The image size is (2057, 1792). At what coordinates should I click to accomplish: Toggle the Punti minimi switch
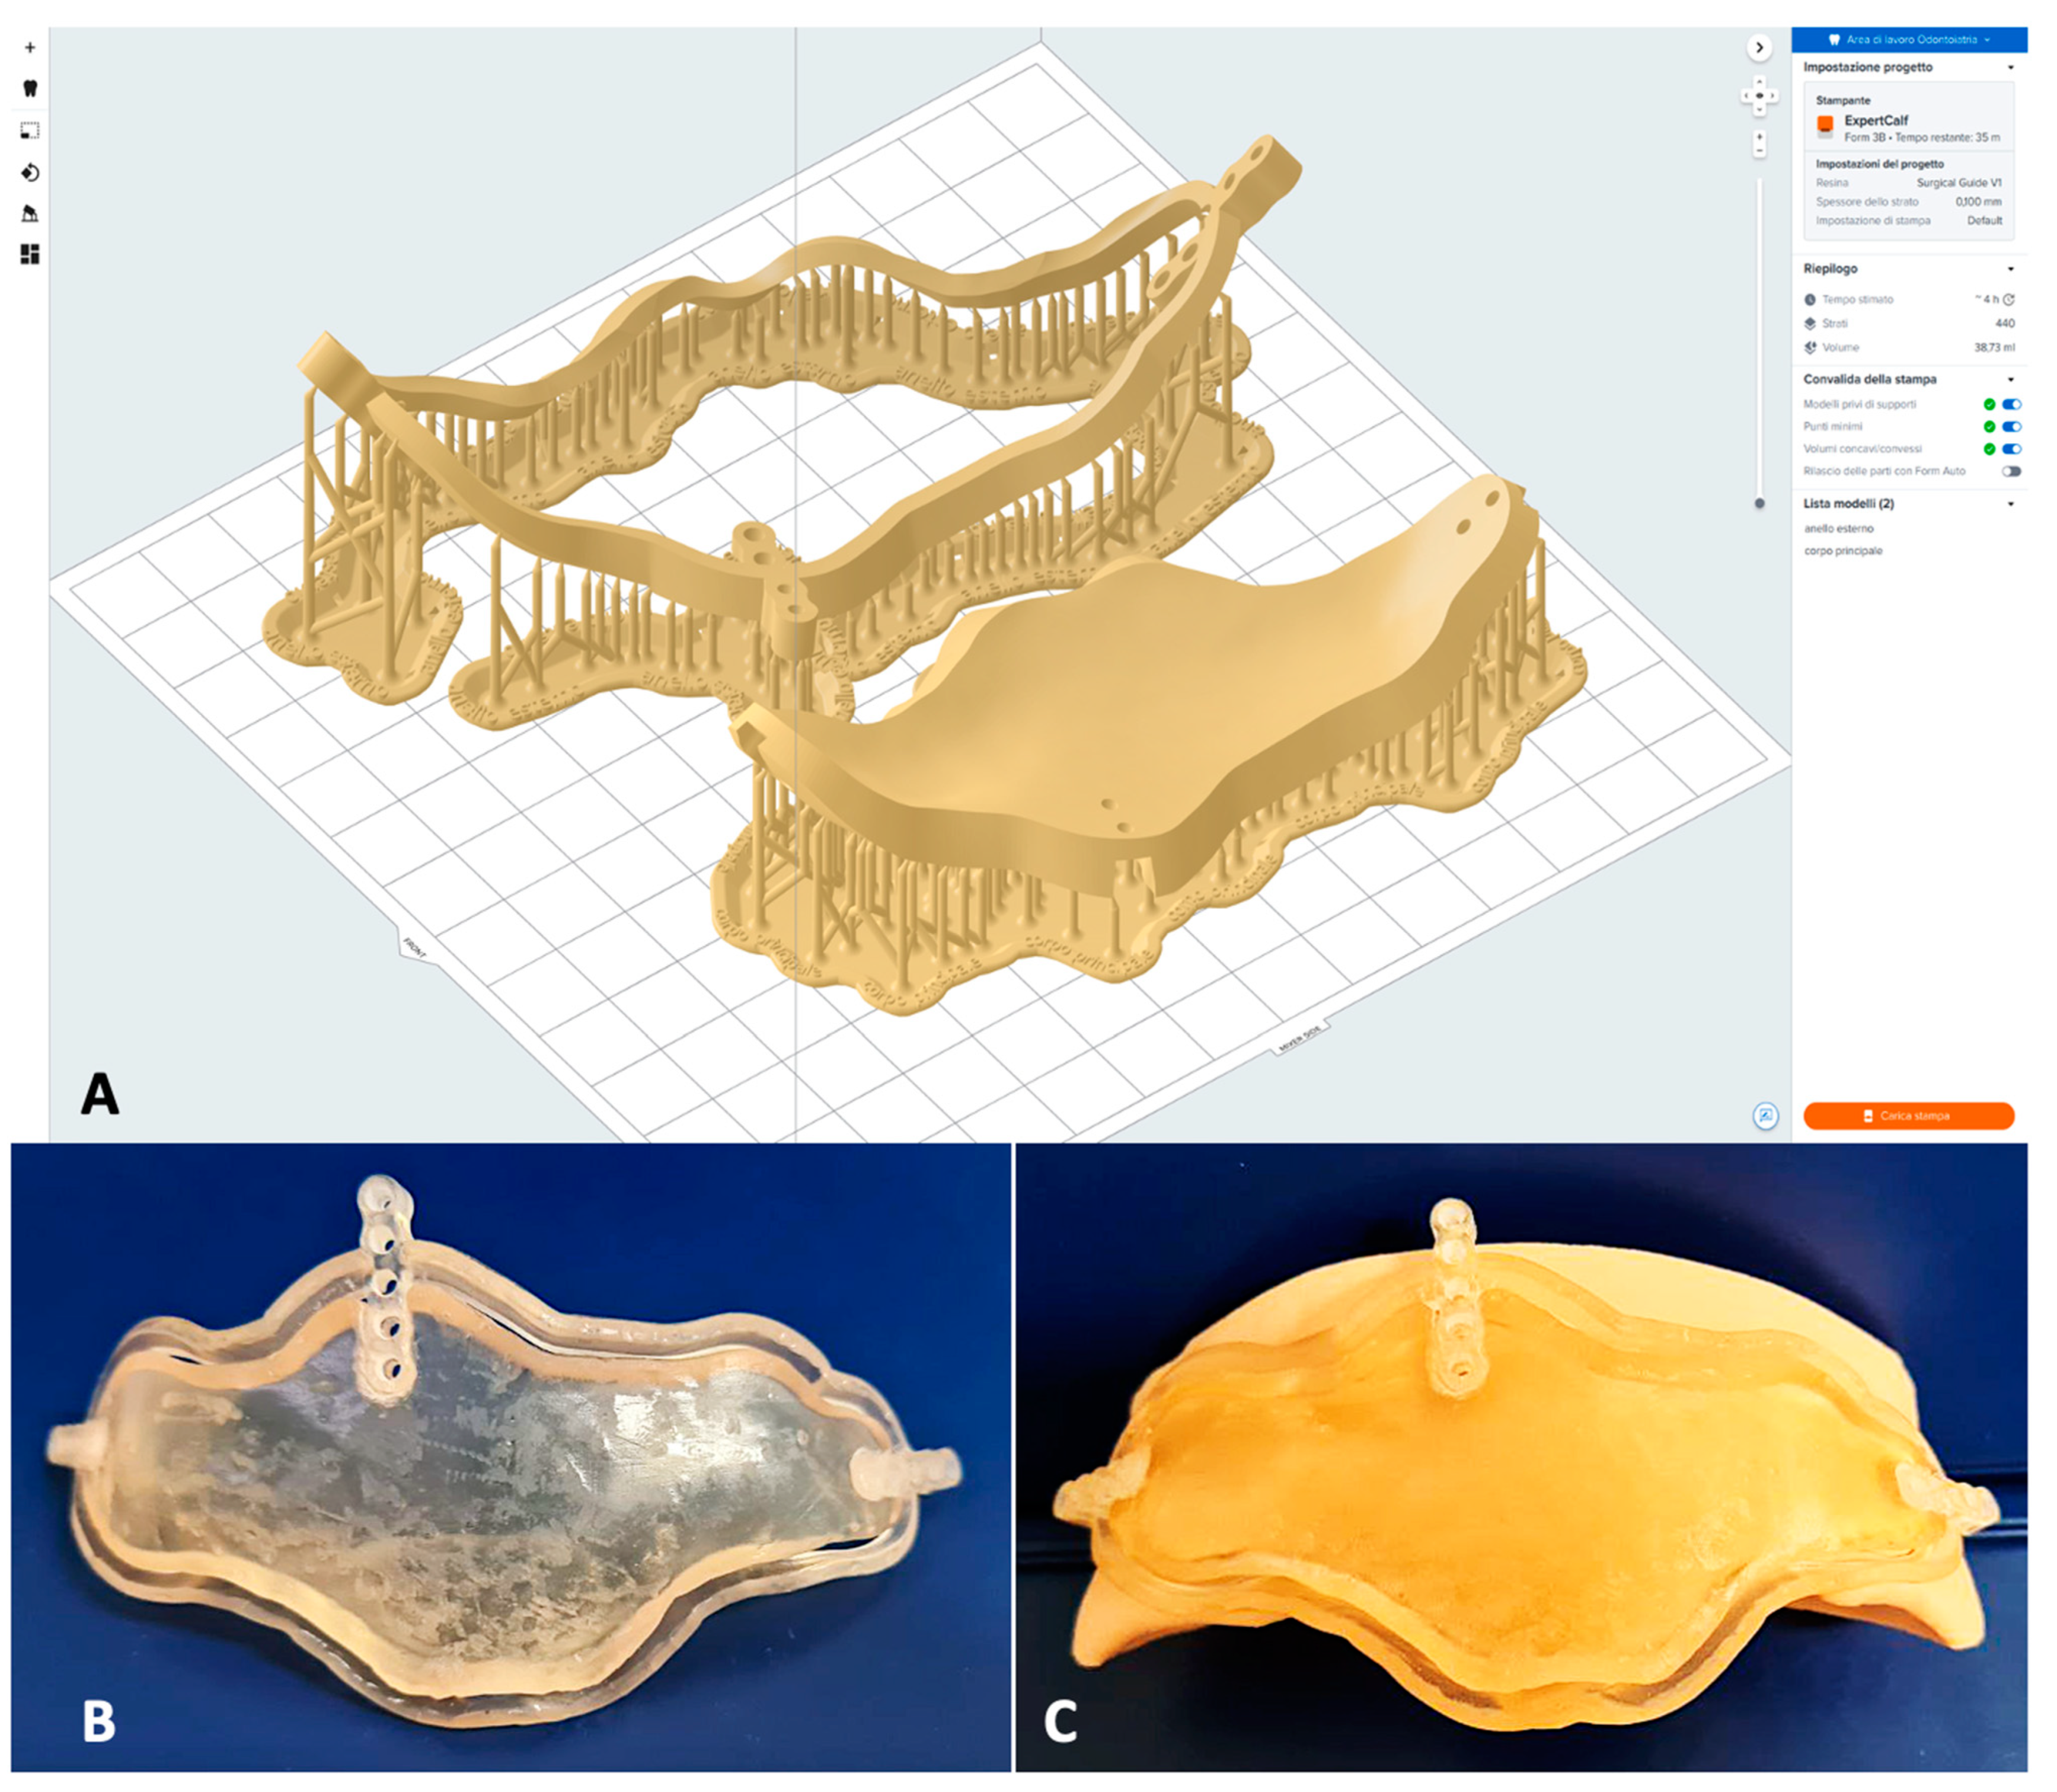coord(2011,426)
